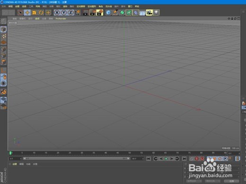The width and height of the screenshot is (246, 184).
Task: Open the ProRender viewport menu
Action: click(61, 18)
